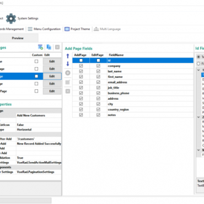This screenshot has width=204, height=204.
Task: Toggle AddPage checkbox for city
Action: coord(81,104)
